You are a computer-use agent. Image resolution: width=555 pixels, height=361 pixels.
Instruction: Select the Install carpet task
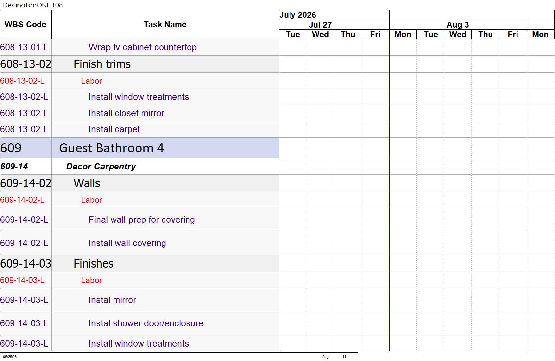pos(114,129)
